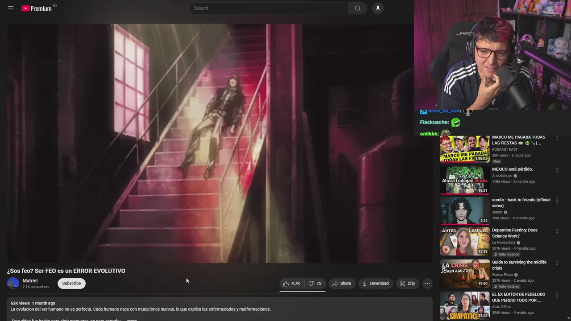Dislike the video showing 75
571x321 pixels.
pyautogui.click(x=315, y=284)
